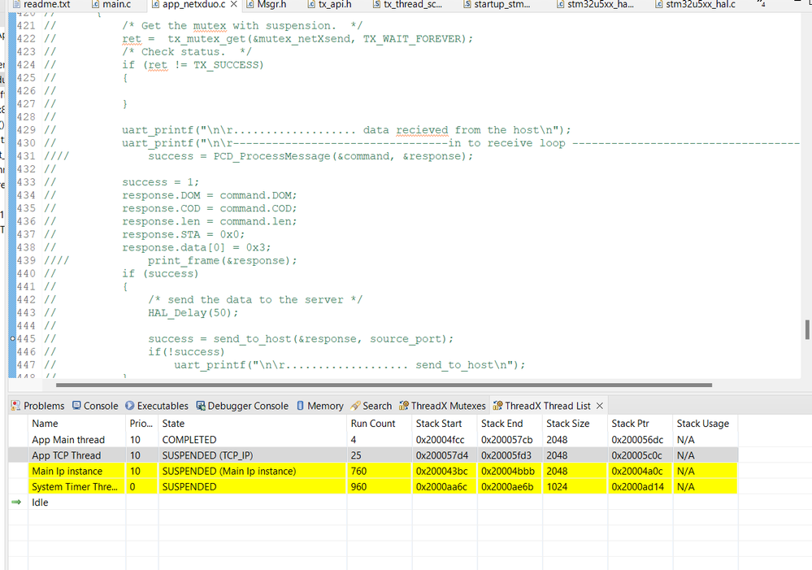Viewport: 812px width, 570px height.
Task: Show the hidden editor tabs overflow list
Action: tap(761, 4)
